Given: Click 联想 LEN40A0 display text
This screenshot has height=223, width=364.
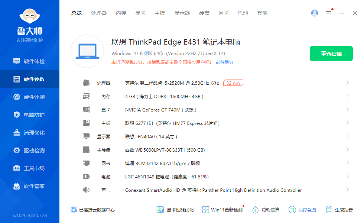Looking at the screenshot, I should point(151,137).
